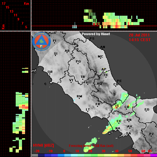Click the 'PZ' city label on the map
The image size is (157, 157).
pos(151,134)
